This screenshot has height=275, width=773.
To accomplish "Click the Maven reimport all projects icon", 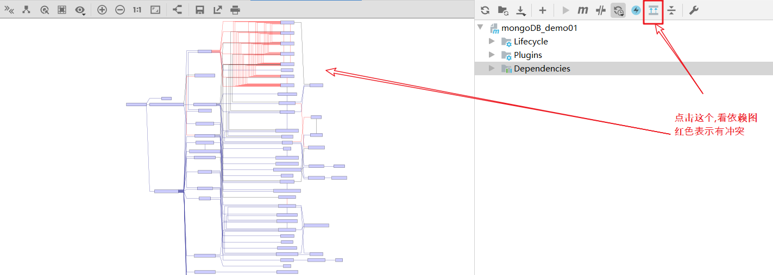I will 485,10.
